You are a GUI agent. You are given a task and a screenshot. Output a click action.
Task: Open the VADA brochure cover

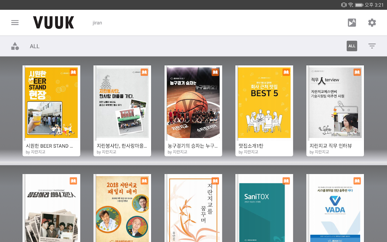click(335, 209)
